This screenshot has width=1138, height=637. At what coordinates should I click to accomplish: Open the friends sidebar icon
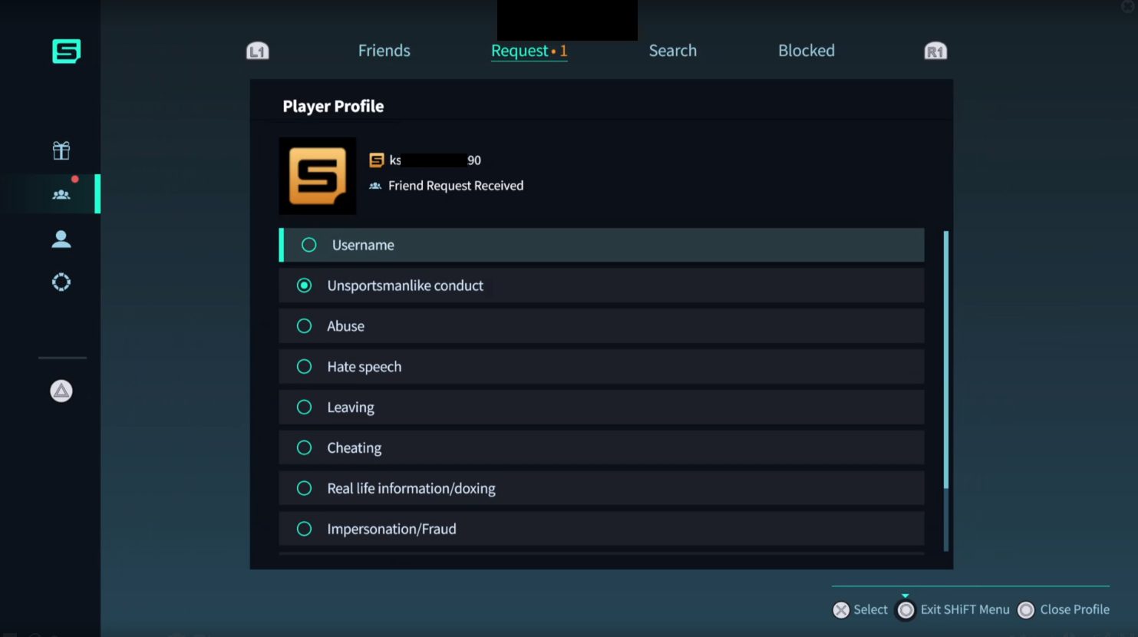coord(61,194)
